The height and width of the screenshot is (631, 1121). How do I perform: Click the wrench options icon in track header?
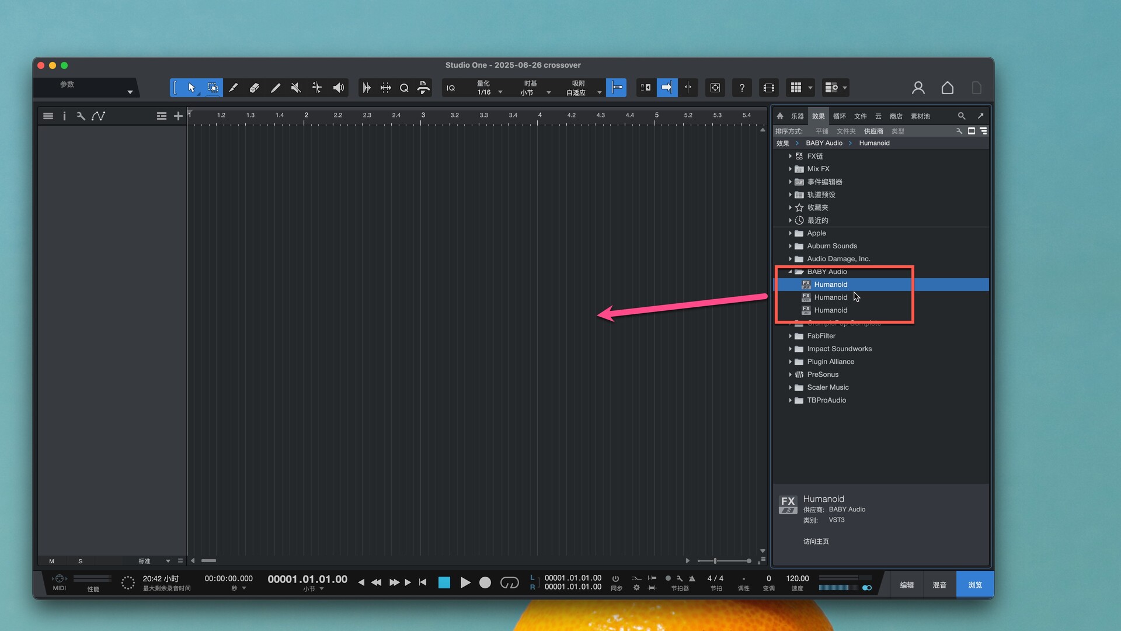click(81, 116)
